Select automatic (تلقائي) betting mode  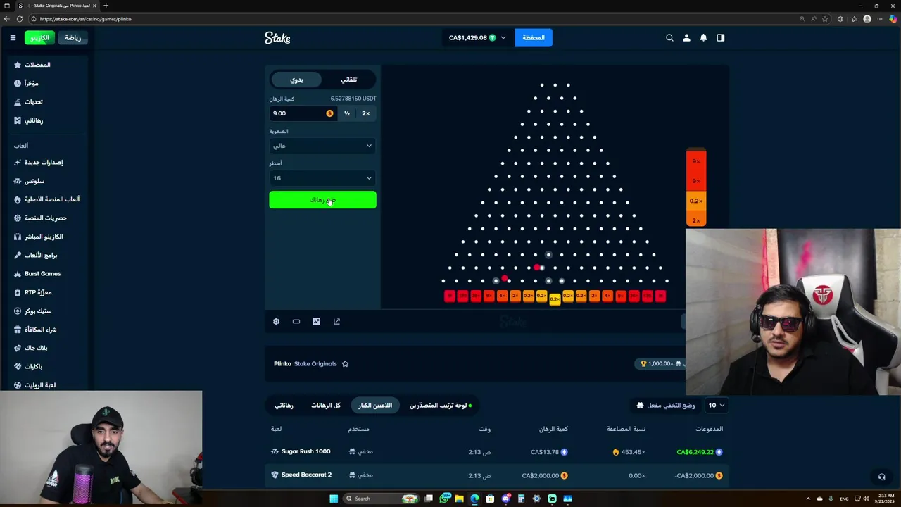click(348, 80)
